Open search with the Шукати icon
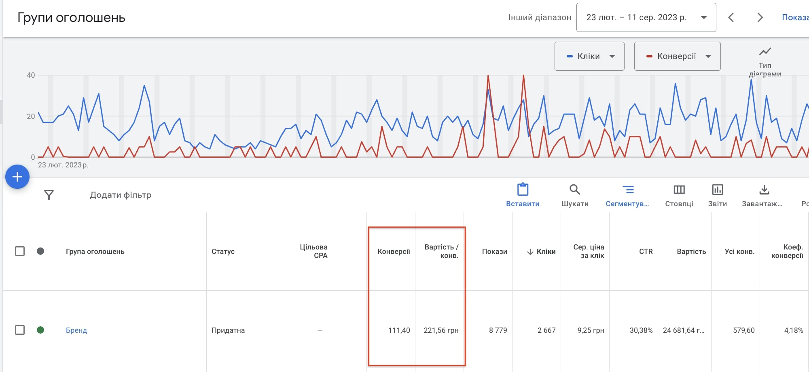The width and height of the screenshot is (809, 372). pos(574,190)
